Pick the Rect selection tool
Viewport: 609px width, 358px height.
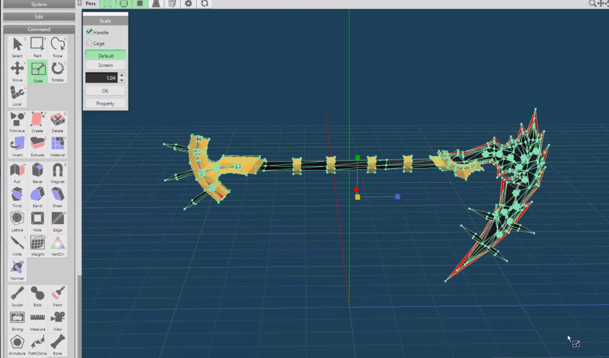(x=37, y=47)
